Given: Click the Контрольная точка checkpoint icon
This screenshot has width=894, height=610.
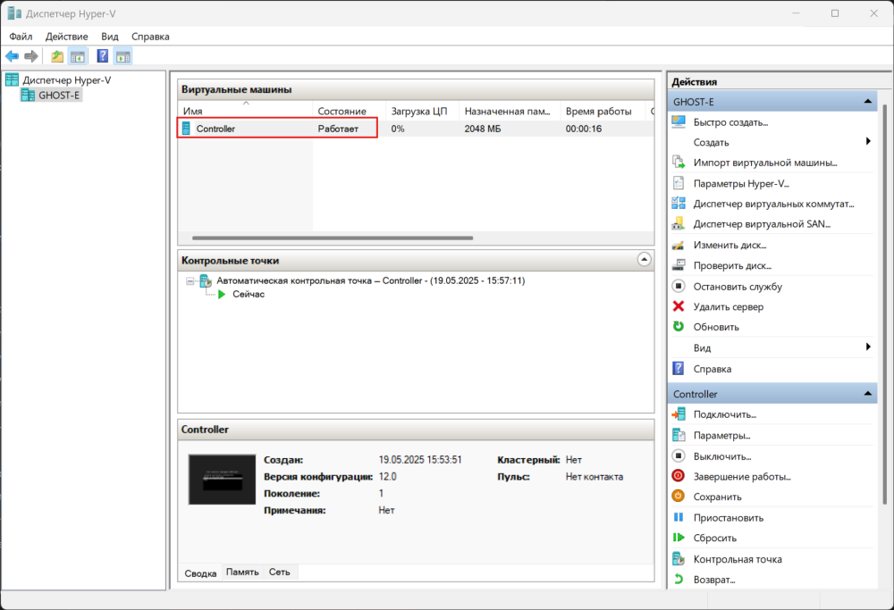Looking at the screenshot, I should pyautogui.click(x=679, y=559).
